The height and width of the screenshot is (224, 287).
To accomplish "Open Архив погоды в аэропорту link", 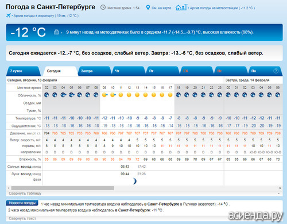I will [46, 16].
